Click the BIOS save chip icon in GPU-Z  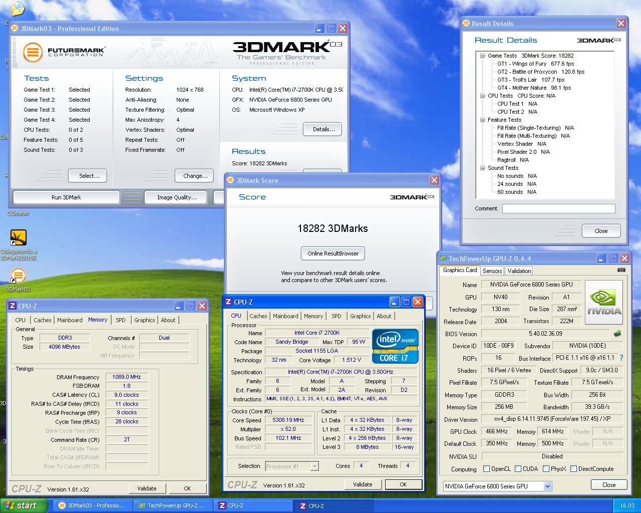click(617, 333)
